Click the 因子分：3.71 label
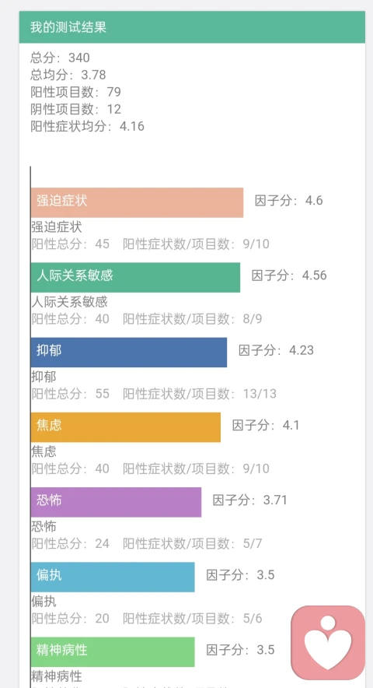The height and width of the screenshot is (688, 373). click(250, 500)
